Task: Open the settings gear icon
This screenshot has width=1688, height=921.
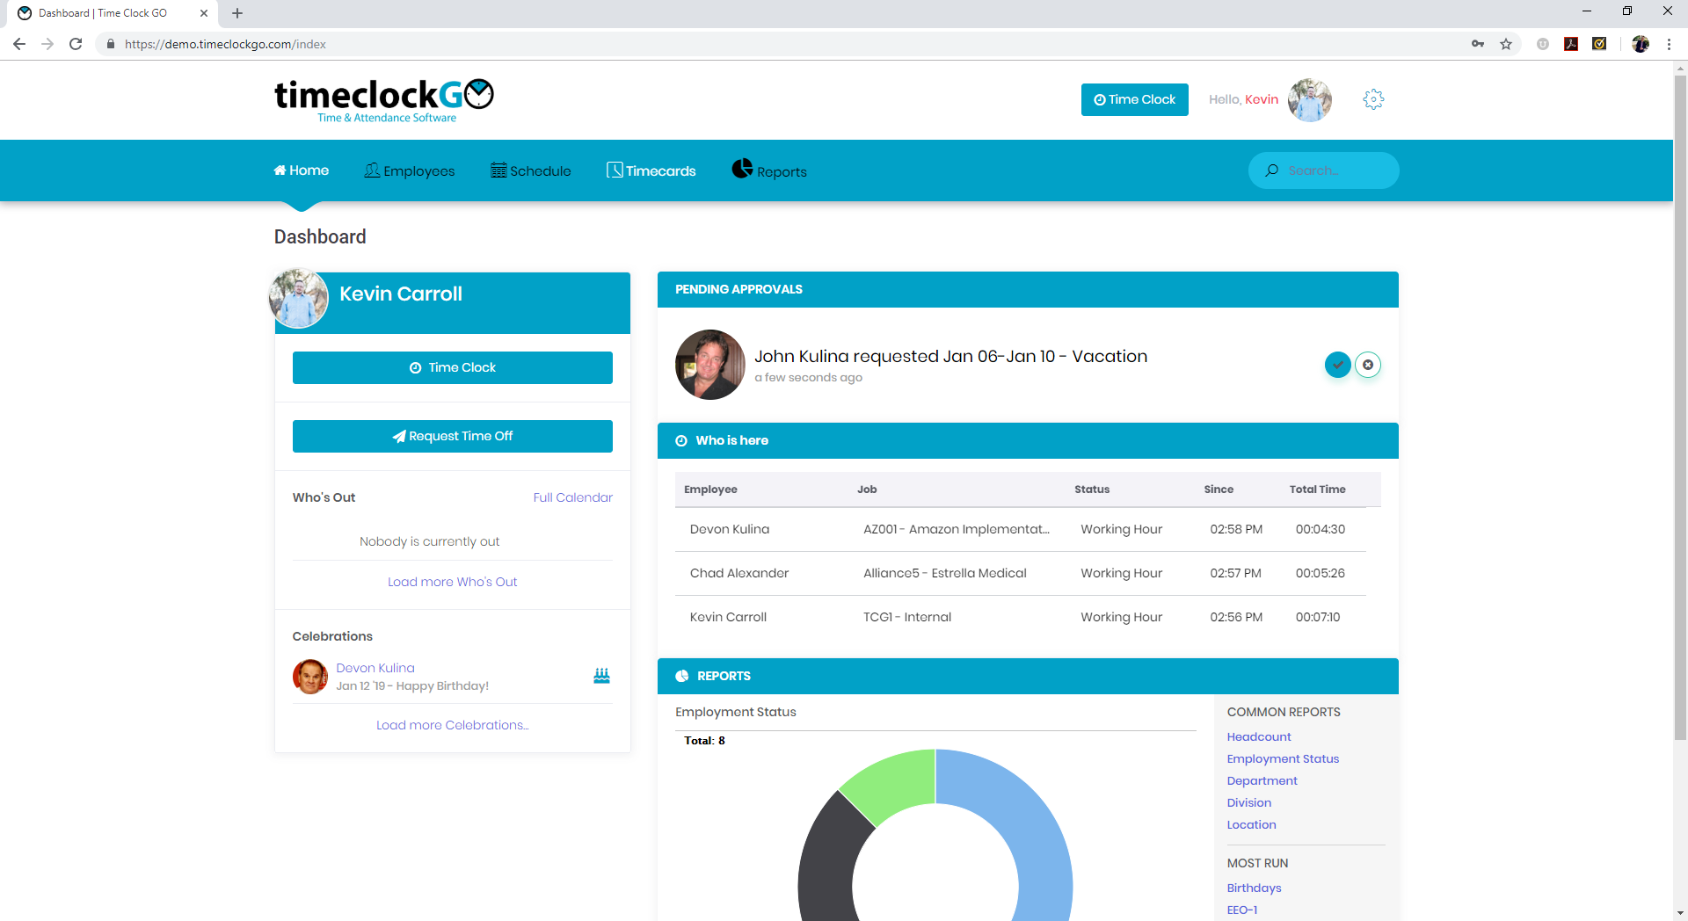Action: click(x=1373, y=99)
